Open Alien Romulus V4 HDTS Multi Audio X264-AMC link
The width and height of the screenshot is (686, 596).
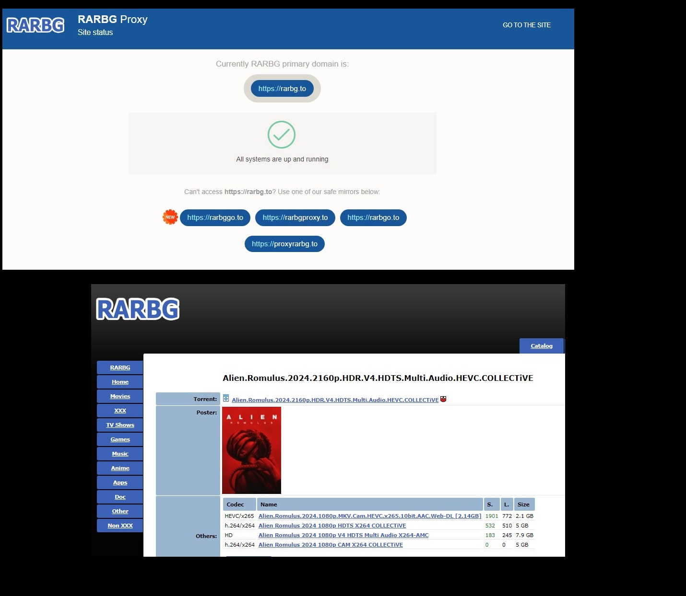pyautogui.click(x=343, y=535)
